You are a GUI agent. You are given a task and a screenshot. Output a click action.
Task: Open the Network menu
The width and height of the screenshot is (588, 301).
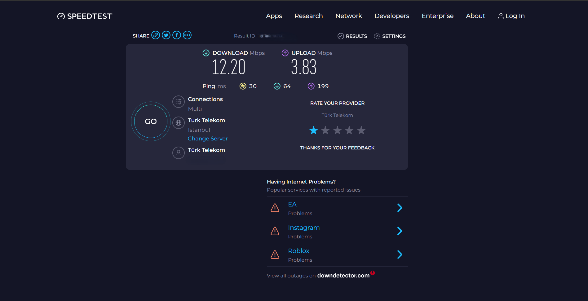click(349, 16)
